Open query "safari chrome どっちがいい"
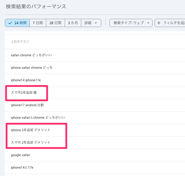Screen dimensions: 185x176 (x=31, y=55)
